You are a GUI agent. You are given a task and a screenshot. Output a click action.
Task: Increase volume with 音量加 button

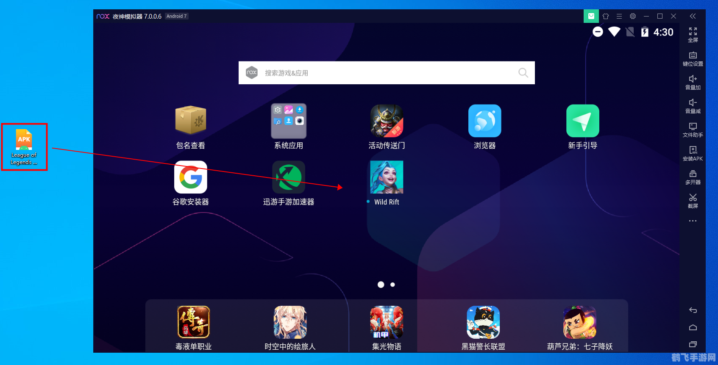coord(693,82)
